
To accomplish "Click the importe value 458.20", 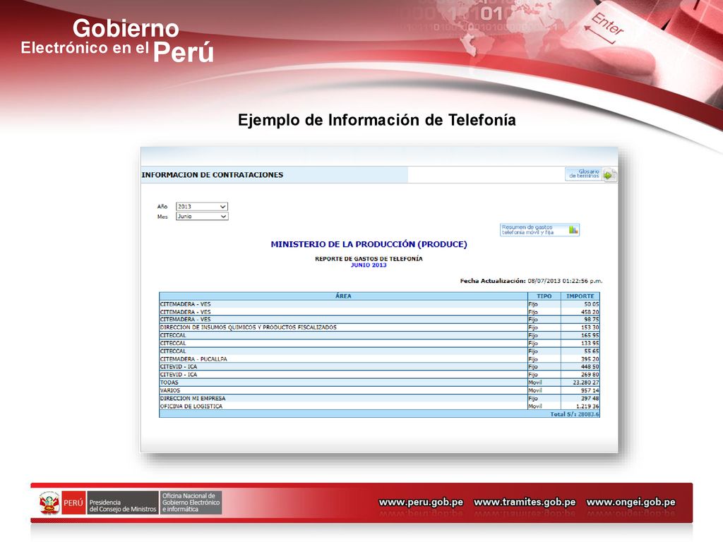I will 590,312.
